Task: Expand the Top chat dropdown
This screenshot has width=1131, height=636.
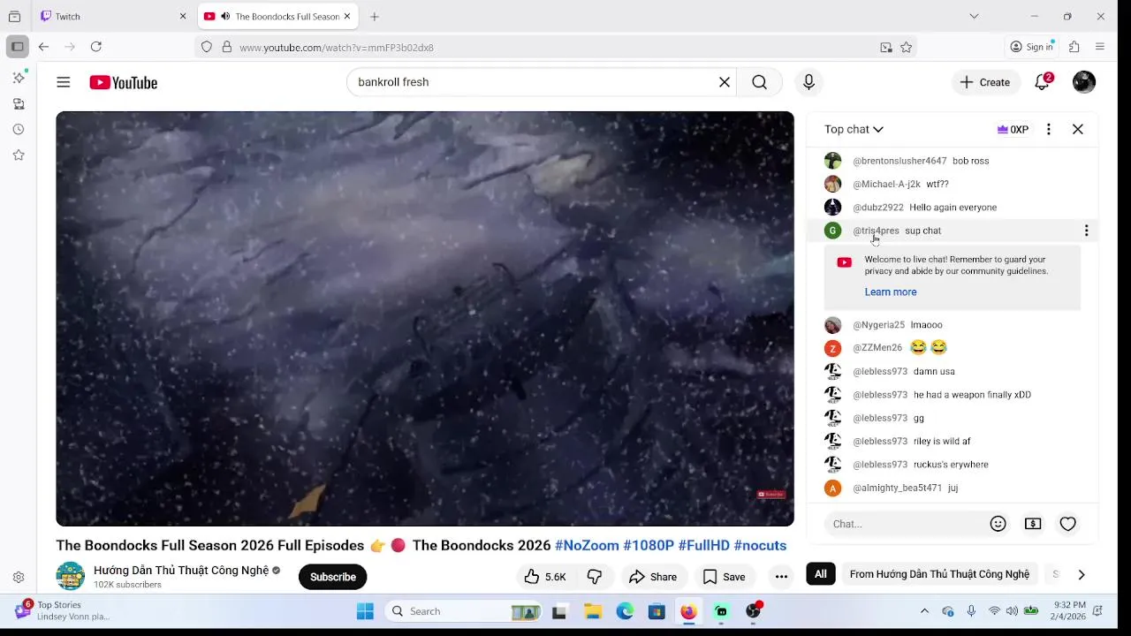Action: click(x=854, y=129)
